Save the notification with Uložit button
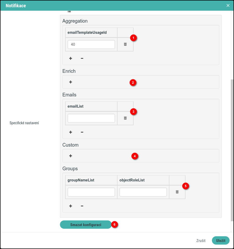 [221, 240]
